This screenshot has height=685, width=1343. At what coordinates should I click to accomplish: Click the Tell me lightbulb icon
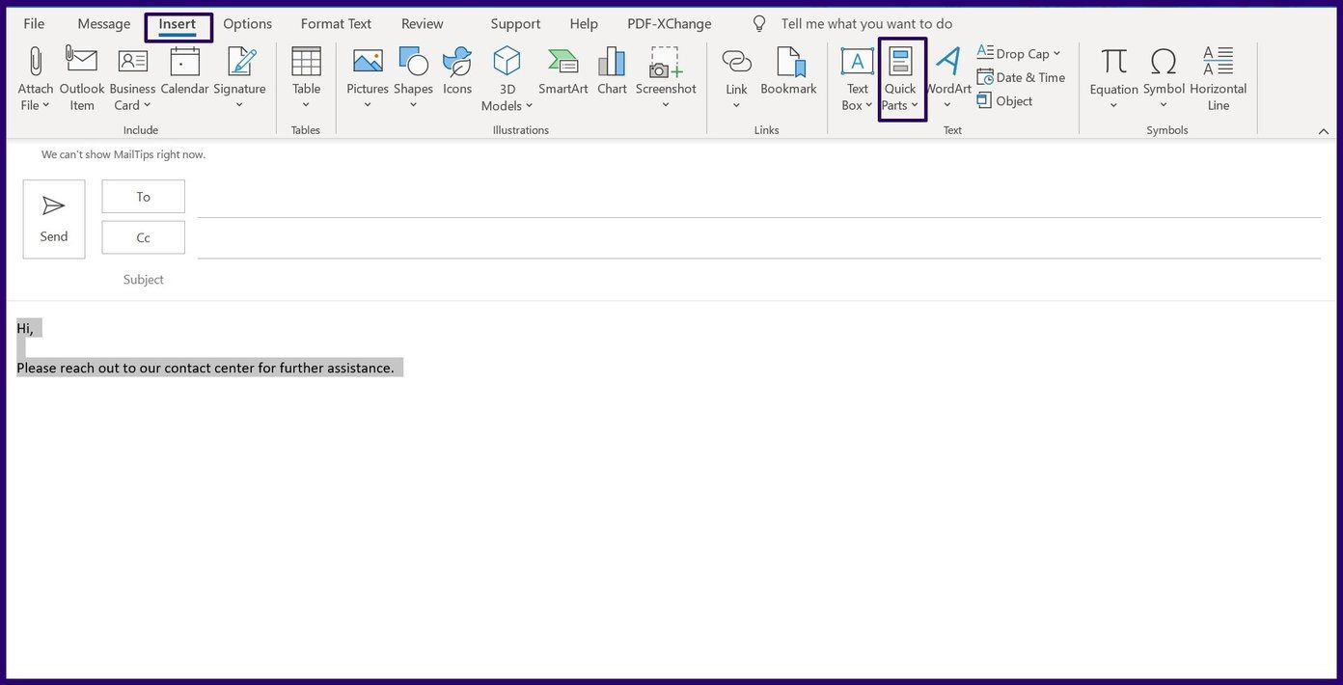coord(759,23)
